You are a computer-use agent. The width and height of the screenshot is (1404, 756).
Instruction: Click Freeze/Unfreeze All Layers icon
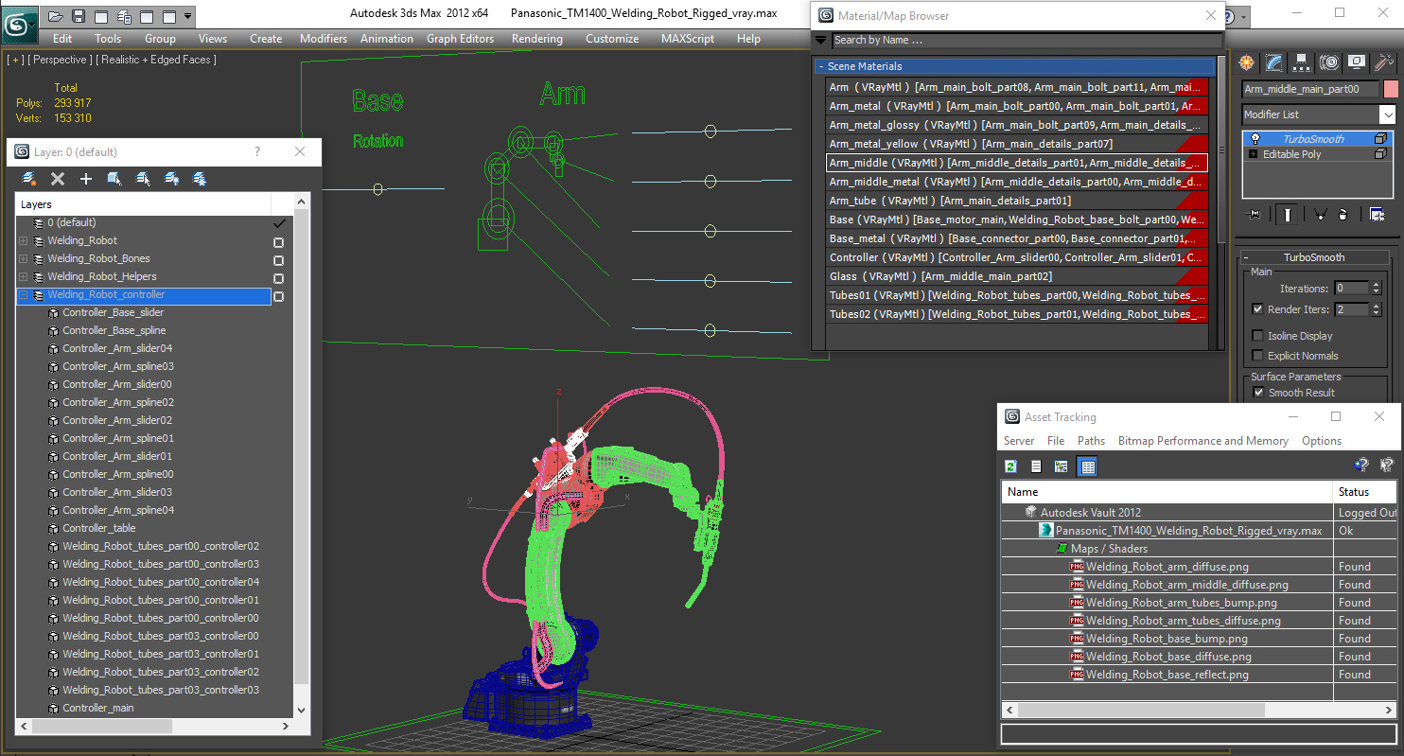(x=200, y=179)
